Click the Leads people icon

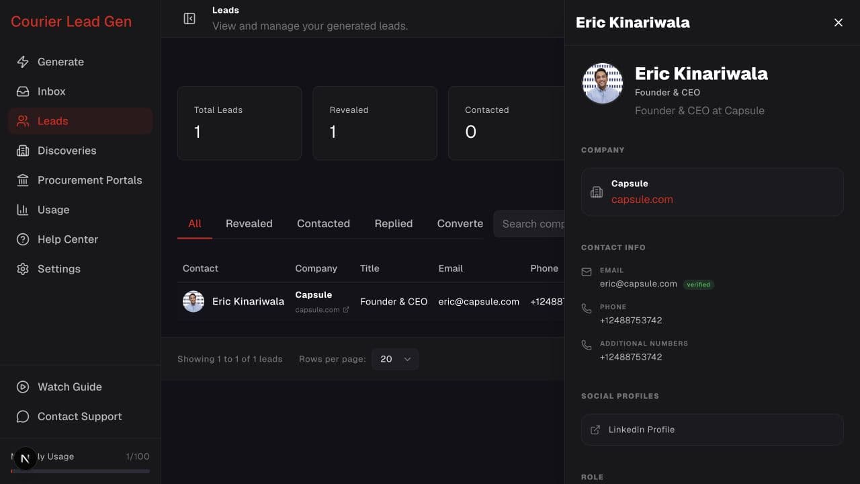pyautogui.click(x=23, y=121)
